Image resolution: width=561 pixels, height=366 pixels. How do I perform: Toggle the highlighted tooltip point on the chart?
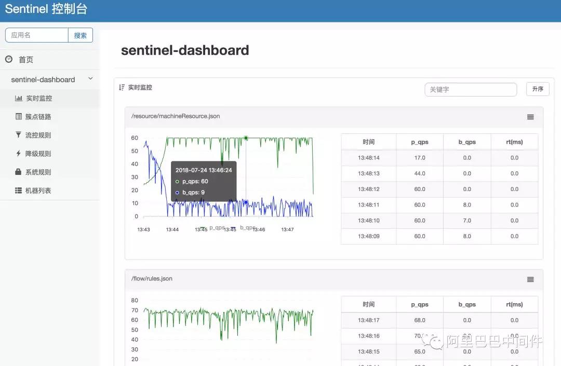[246, 139]
